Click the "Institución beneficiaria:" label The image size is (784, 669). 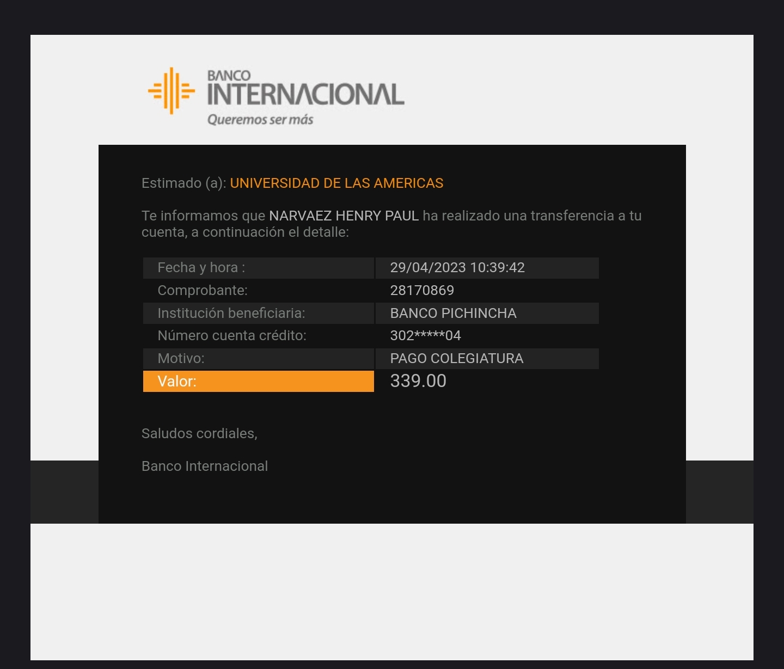coord(231,314)
